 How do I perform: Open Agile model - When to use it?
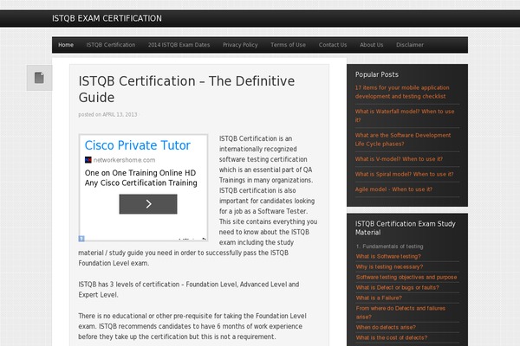point(393,189)
